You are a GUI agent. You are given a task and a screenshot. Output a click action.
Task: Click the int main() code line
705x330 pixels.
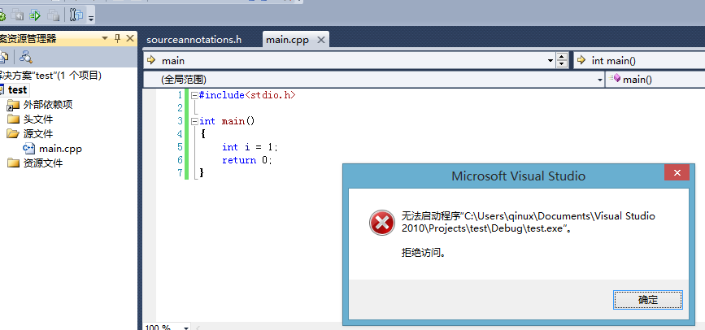pyautogui.click(x=227, y=121)
